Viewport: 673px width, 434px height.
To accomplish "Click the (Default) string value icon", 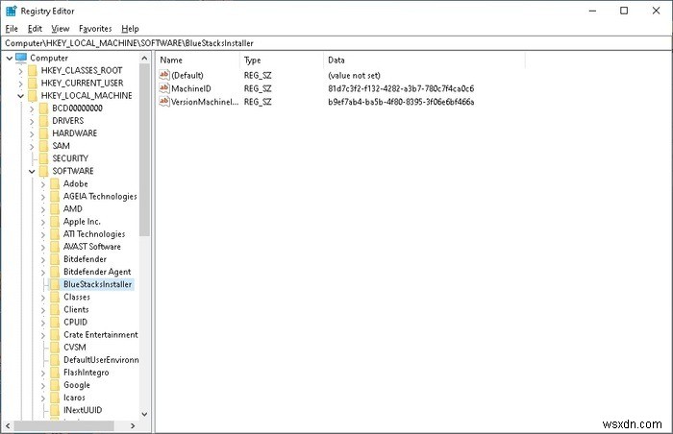I will (164, 75).
